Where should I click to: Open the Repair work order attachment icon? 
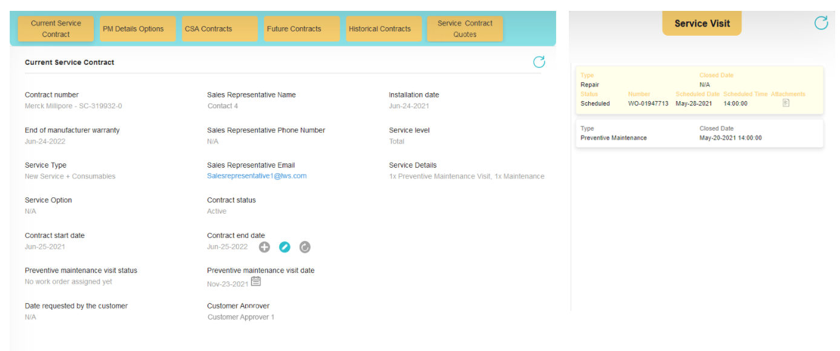786,103
